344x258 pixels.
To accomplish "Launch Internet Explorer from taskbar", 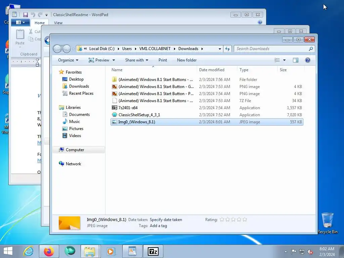I will pos(29,251).
